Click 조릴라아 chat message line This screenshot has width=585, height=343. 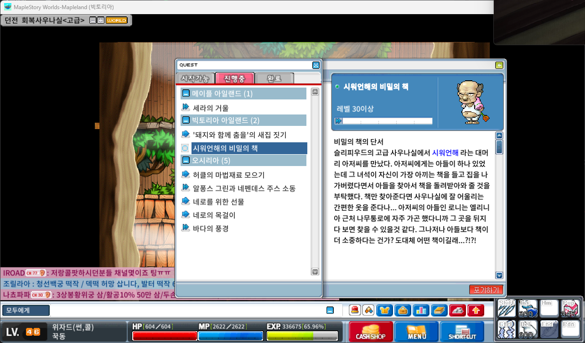88,284
